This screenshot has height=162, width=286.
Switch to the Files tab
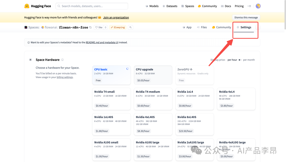click(202, 27)
